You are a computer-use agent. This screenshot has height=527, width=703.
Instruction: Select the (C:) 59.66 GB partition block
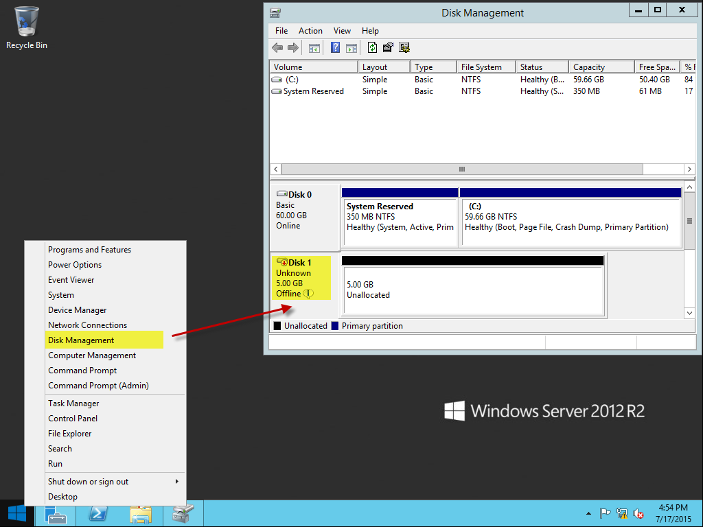pos(571,218)
